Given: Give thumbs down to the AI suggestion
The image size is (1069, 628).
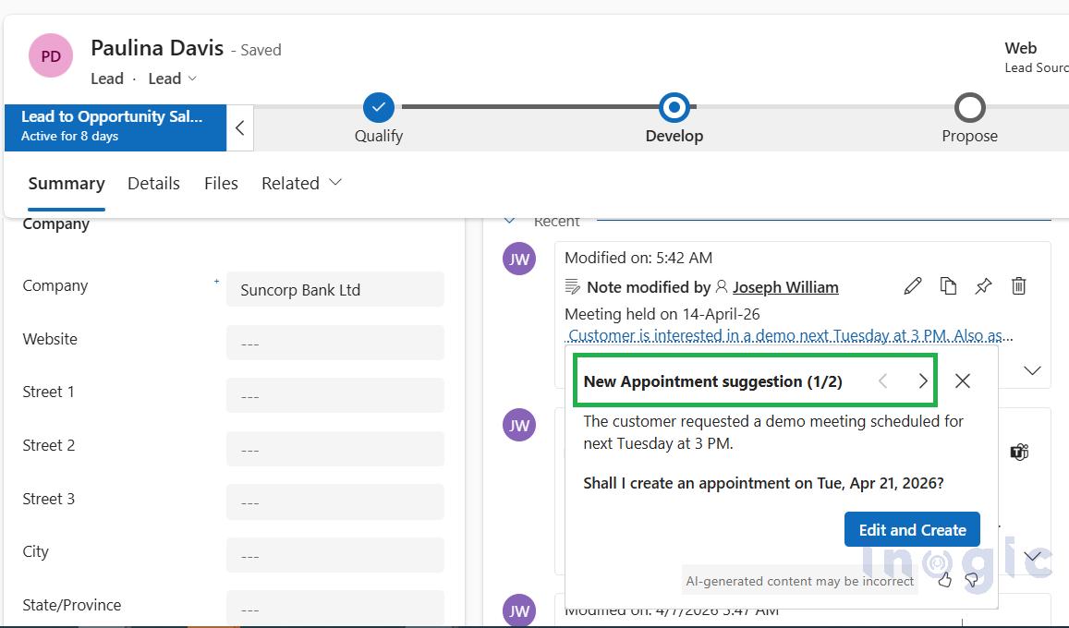Looking at the screenshot, I should click(x=971, y=579).
